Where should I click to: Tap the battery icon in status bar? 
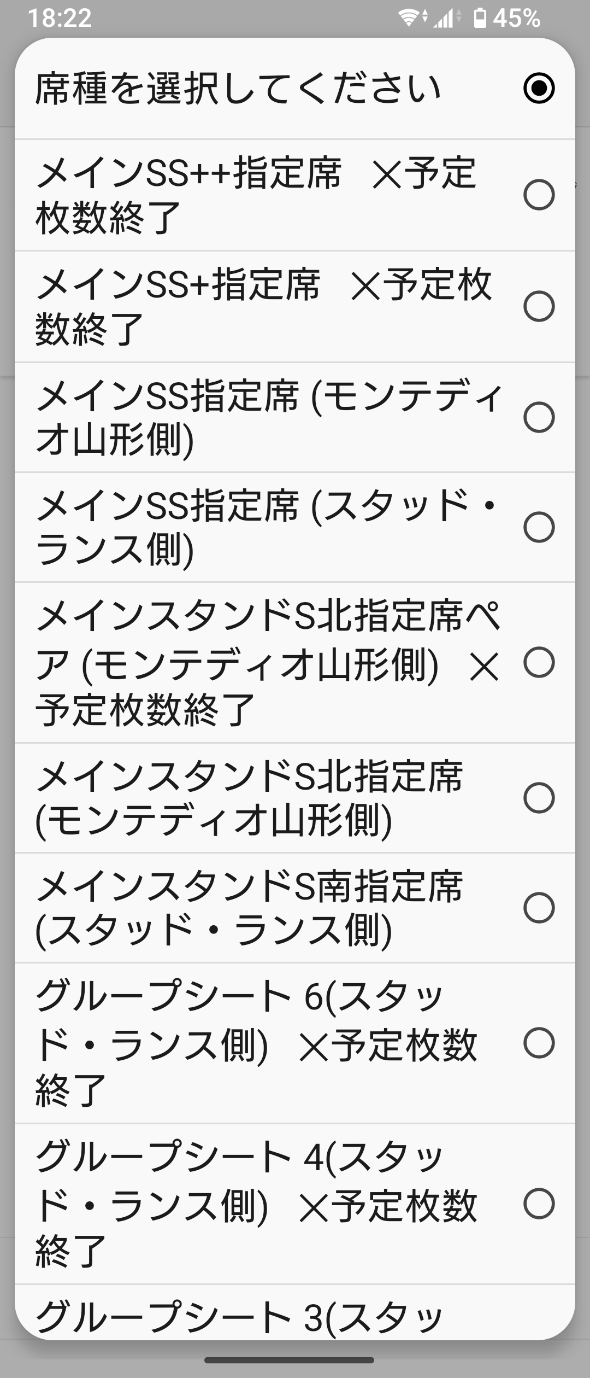click(480, 18)
